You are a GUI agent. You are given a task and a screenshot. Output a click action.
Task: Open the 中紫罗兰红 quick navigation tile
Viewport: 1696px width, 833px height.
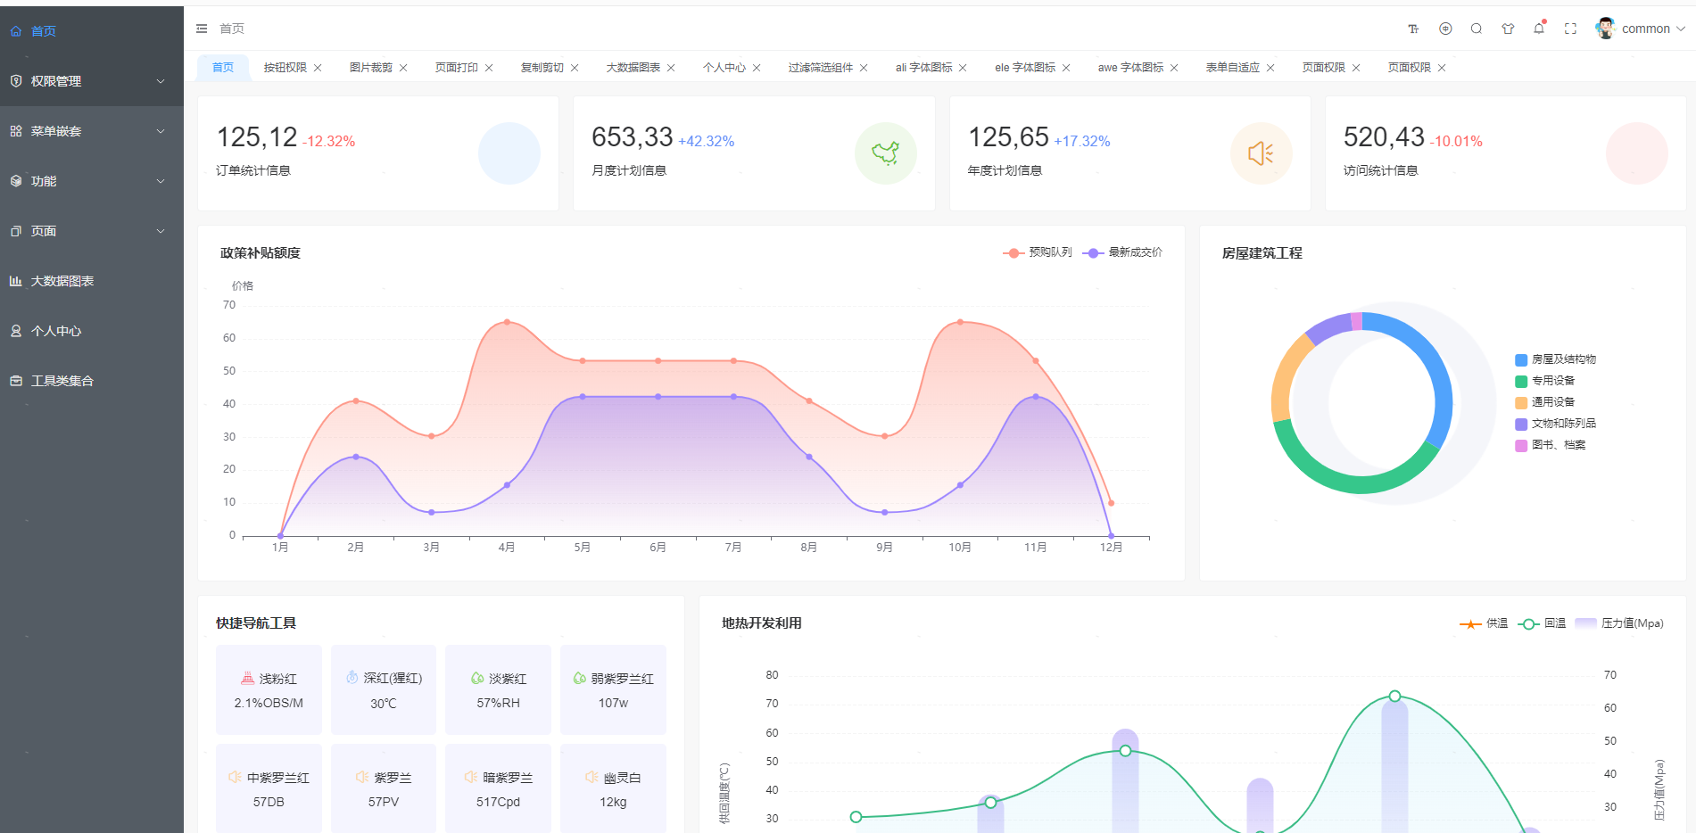pos(269,788)
